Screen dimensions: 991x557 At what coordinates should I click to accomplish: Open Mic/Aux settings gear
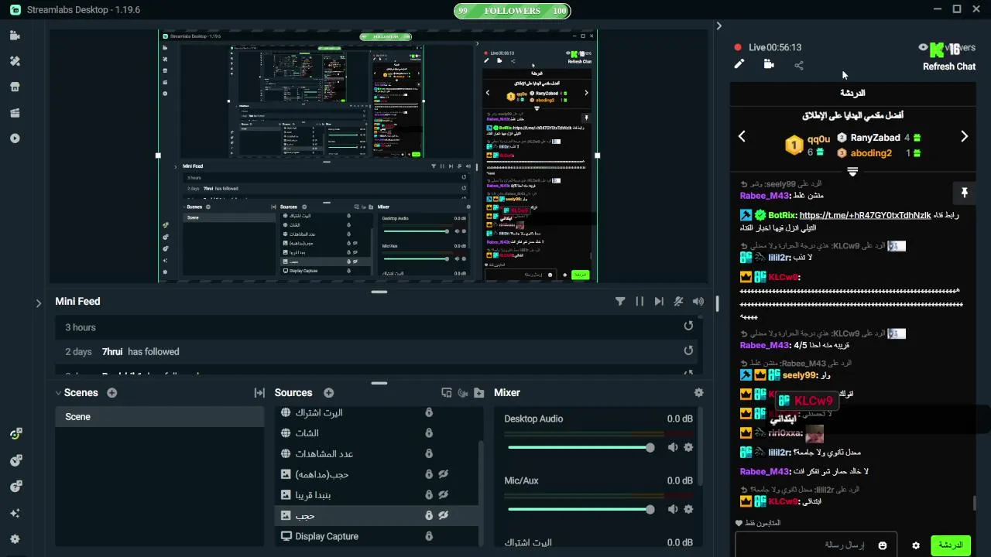(688, 509)
